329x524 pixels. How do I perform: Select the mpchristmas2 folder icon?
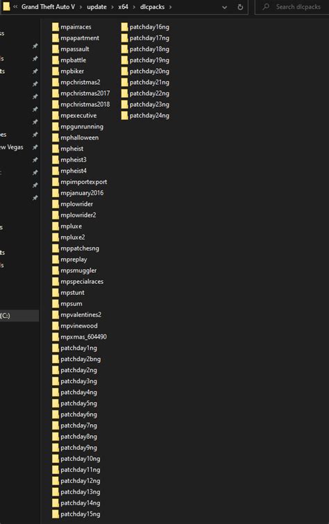[56, 82]
